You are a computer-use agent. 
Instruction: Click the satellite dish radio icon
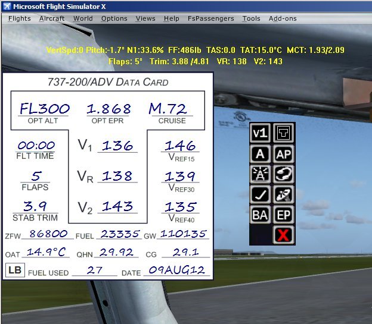coord(284,194)
